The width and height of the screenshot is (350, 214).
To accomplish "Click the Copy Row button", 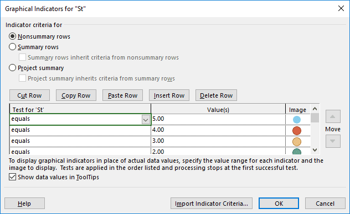I will click(x=76, y=95).
